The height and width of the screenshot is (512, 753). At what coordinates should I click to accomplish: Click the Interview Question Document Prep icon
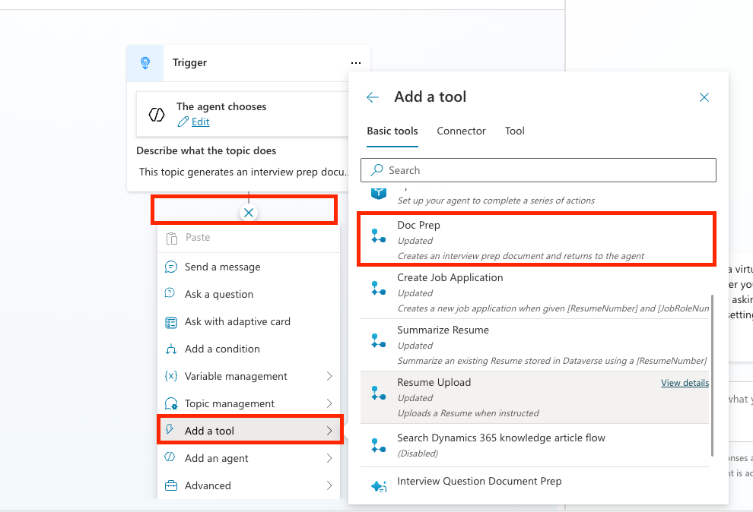(379, 486)
